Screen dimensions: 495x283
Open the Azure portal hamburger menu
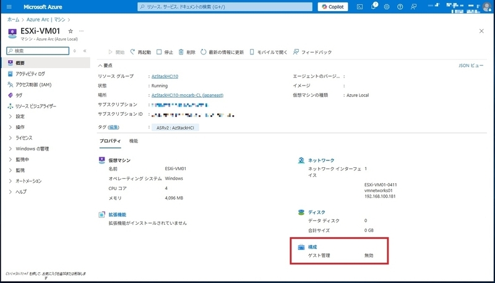[9, 7]
